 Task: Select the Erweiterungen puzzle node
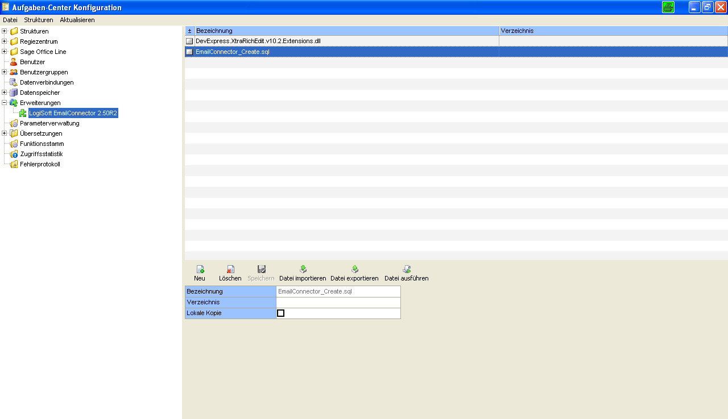(40, 103)
